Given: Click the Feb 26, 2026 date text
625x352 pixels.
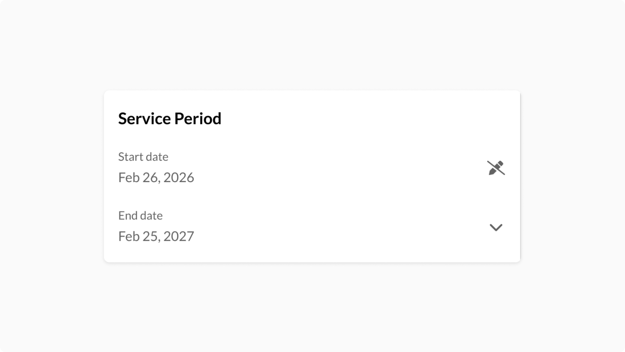Looking at the screenshot, I should (156, 177).
